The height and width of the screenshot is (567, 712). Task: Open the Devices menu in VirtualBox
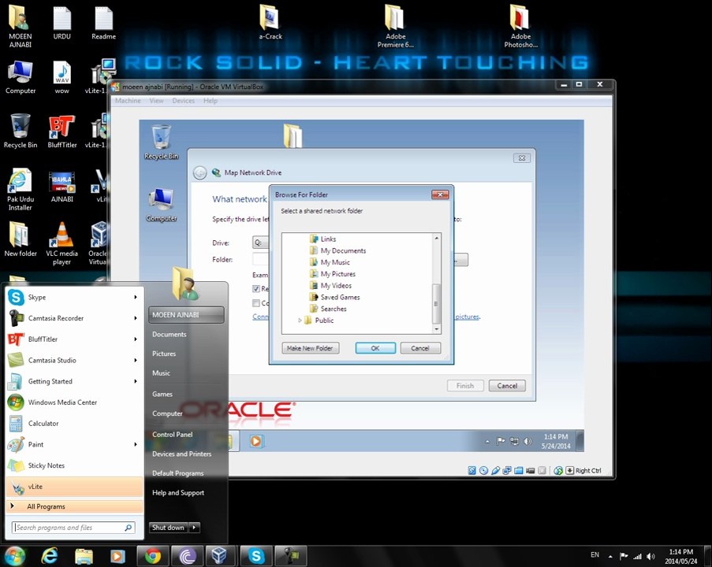click(x=183, y=101)
